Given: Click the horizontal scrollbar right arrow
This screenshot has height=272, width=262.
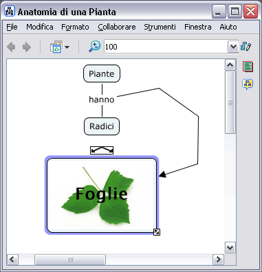Looking at the screenshot, I should (218, 260).
